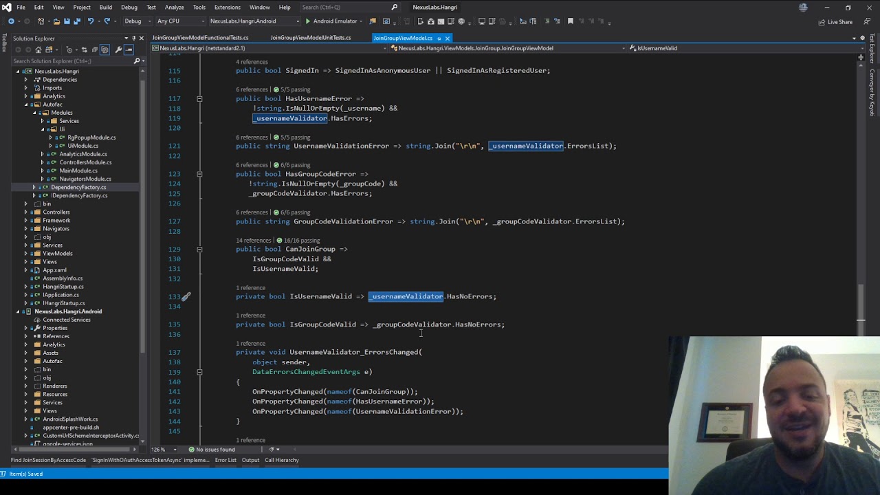Open the Build menu
This screenshot has height=495, width=880.
[x=105, y=8]
